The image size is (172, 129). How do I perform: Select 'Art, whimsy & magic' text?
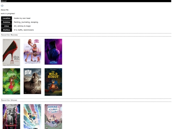(x=22, y=26)
